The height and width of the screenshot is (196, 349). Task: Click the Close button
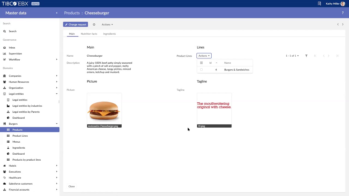click(x=71, y=186)
